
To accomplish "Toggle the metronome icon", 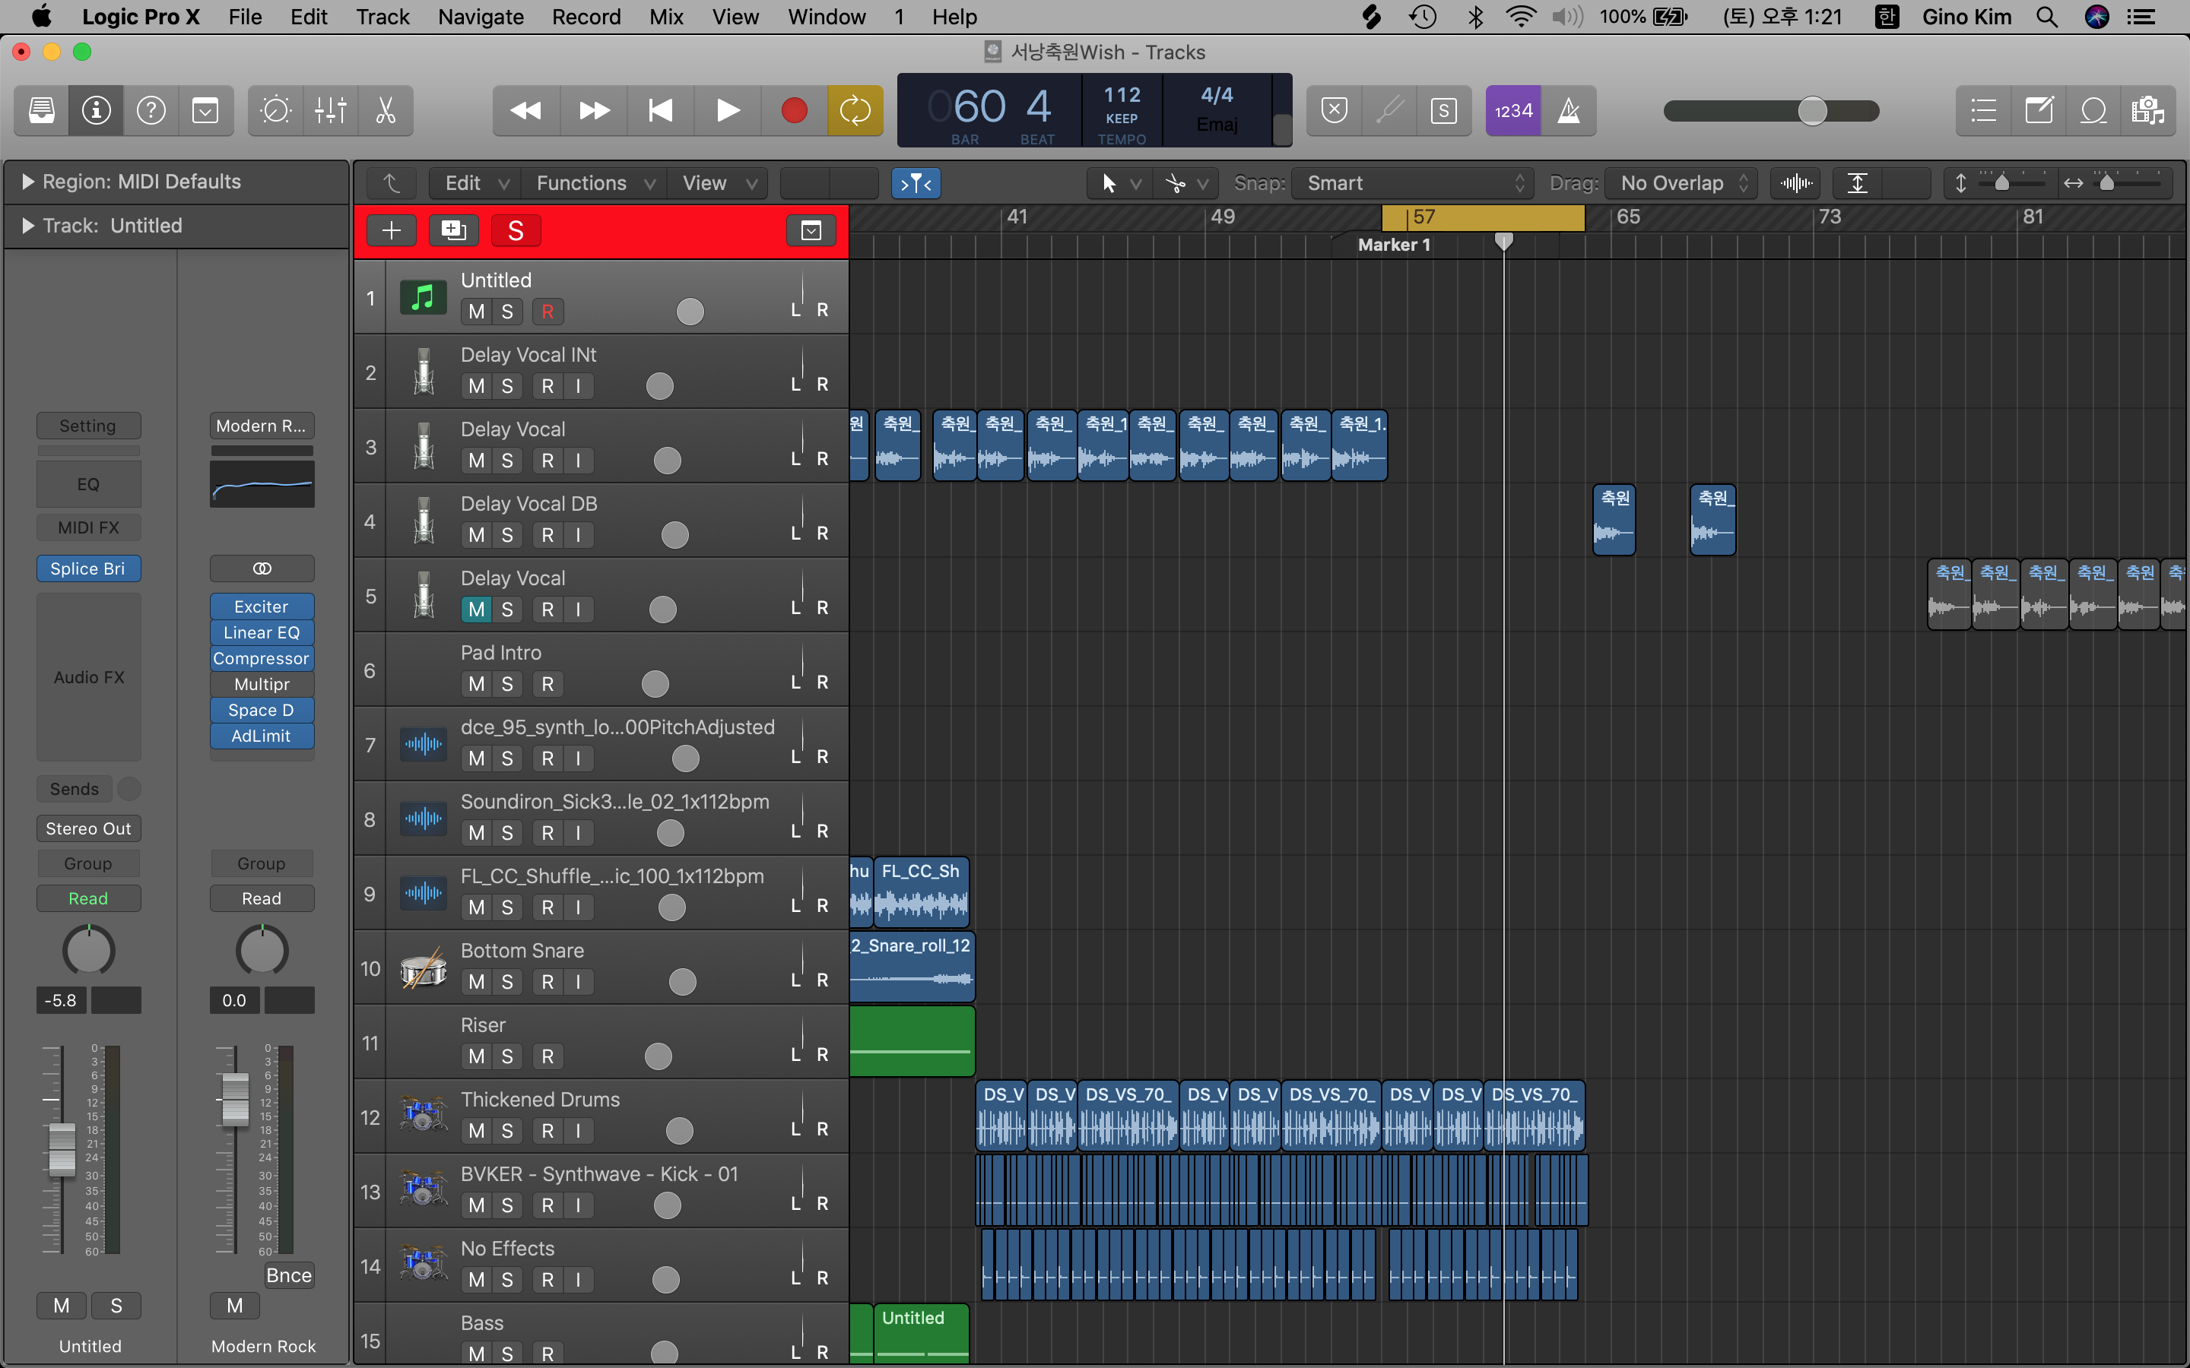I will [x=1569, y=110].
